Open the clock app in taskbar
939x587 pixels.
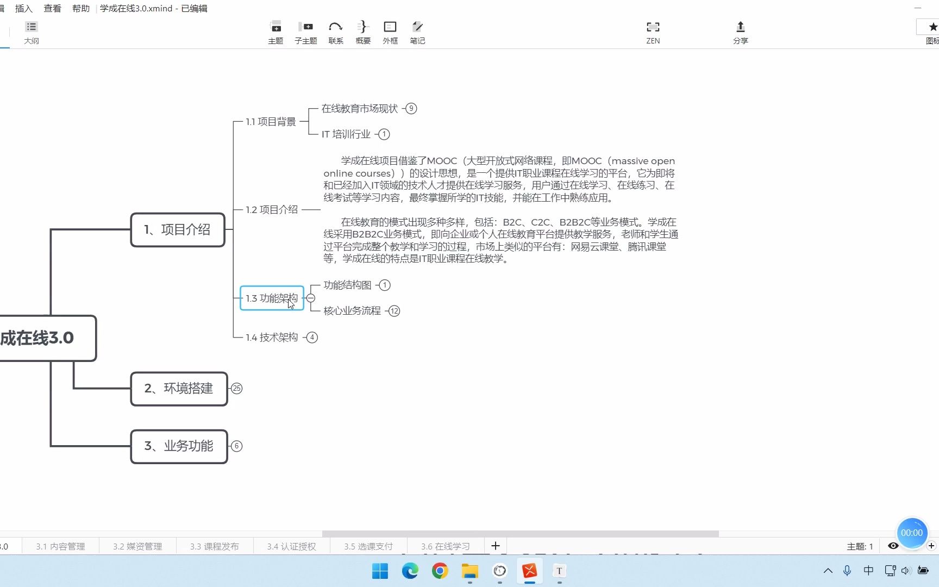tap(500, 571)
